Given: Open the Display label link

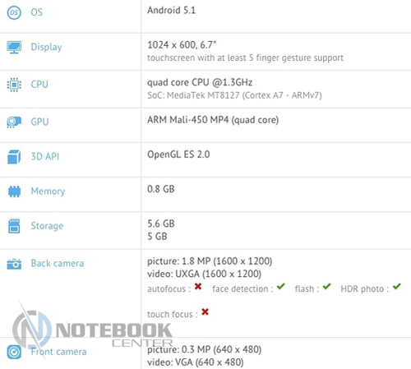Looking at the screenshot, I should coord(46,47).
